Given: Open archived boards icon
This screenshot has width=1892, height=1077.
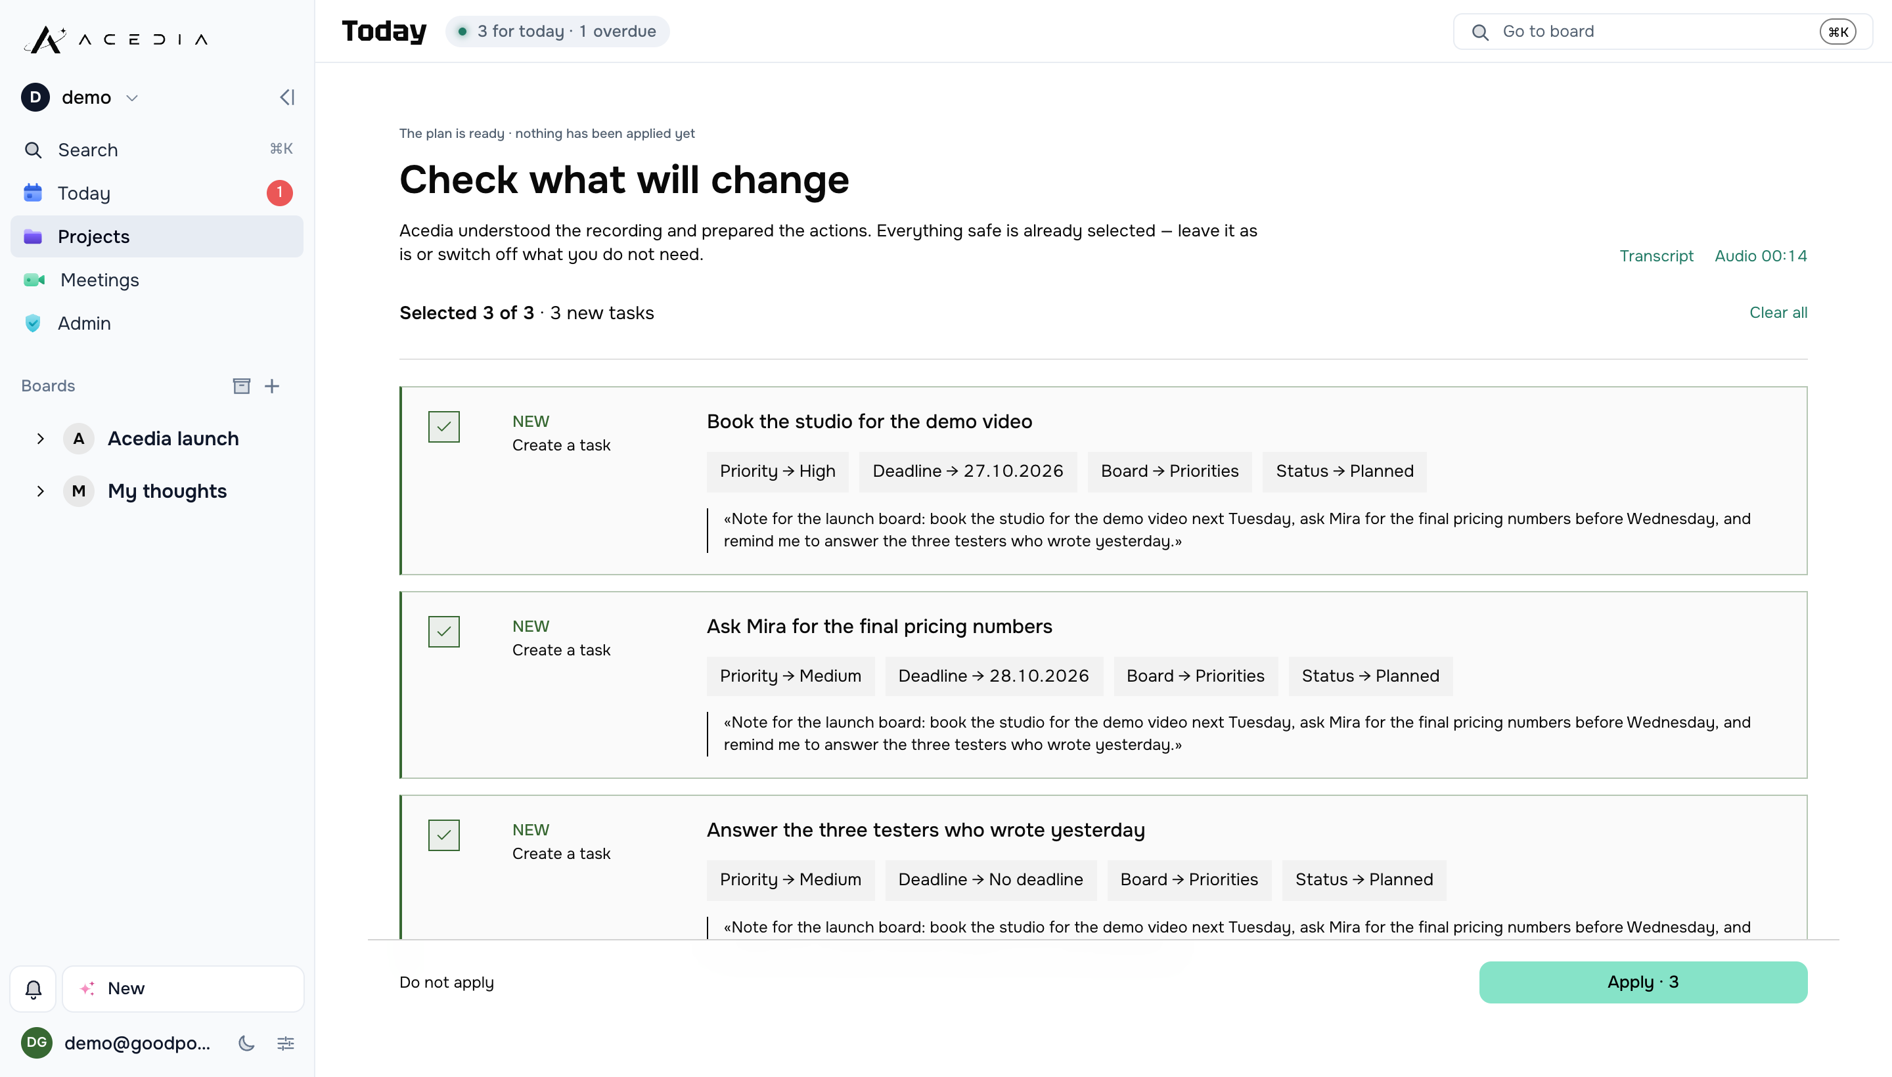Looking at the screenshot, I should coord(241,386).
